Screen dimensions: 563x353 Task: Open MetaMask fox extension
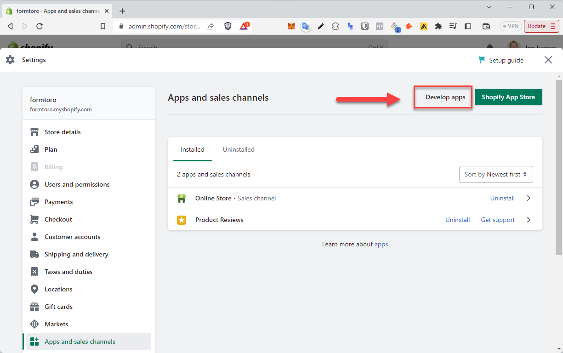(x=291, y=26)
